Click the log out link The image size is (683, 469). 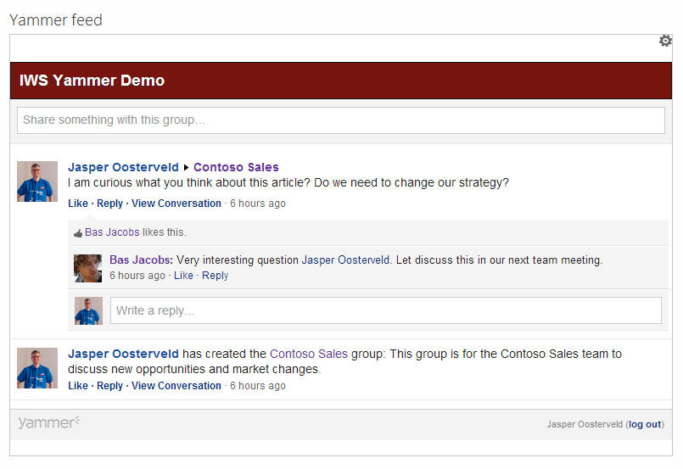click(x=645, y=425)
